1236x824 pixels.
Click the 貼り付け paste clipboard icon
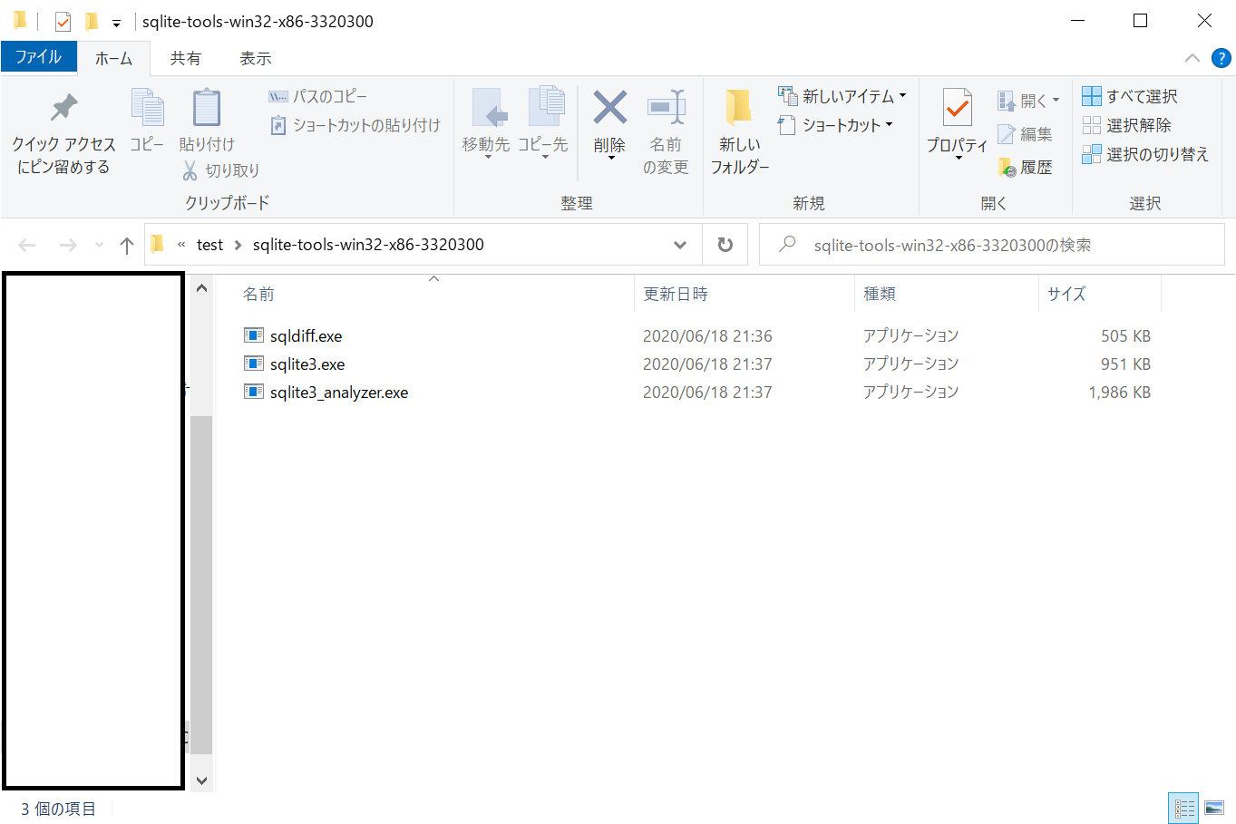pyautogui.click(x=207, y=108)
